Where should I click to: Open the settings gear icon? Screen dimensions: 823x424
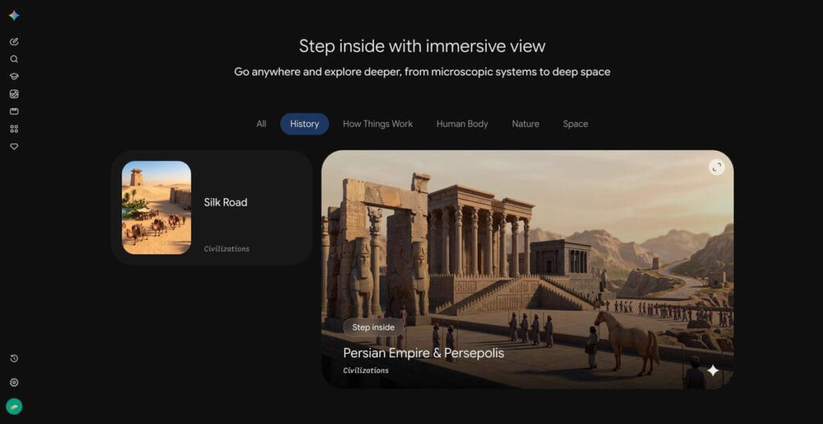click(x=14, y=382)
